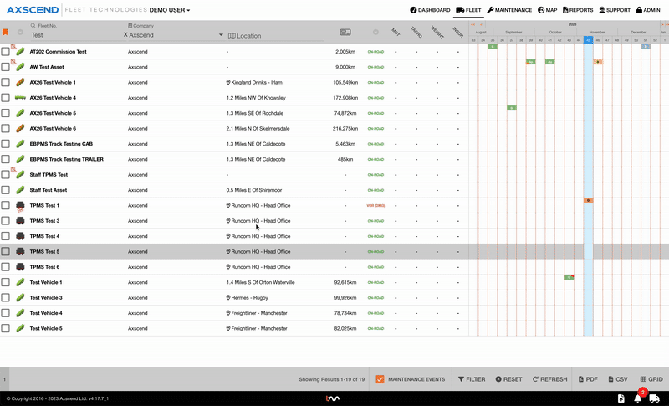This screenshot has width=669, height=406.
Task: Click the truck icon in bottom bar
Action: (655, 398)
